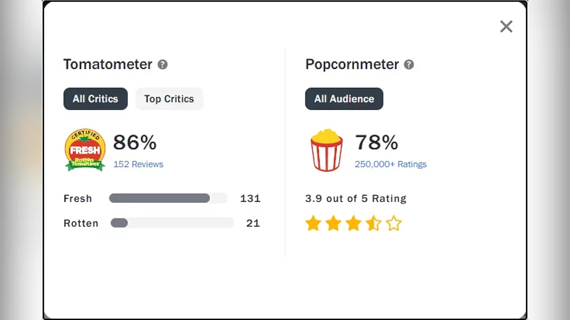Click the Certified Fresh tomato badge
This screenshot has height=320, width=570.
[85, 149]
